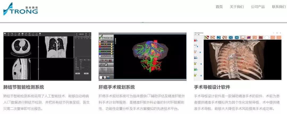
Task: Click the folder icon in the lung CT toolbar
Action: 5,34
